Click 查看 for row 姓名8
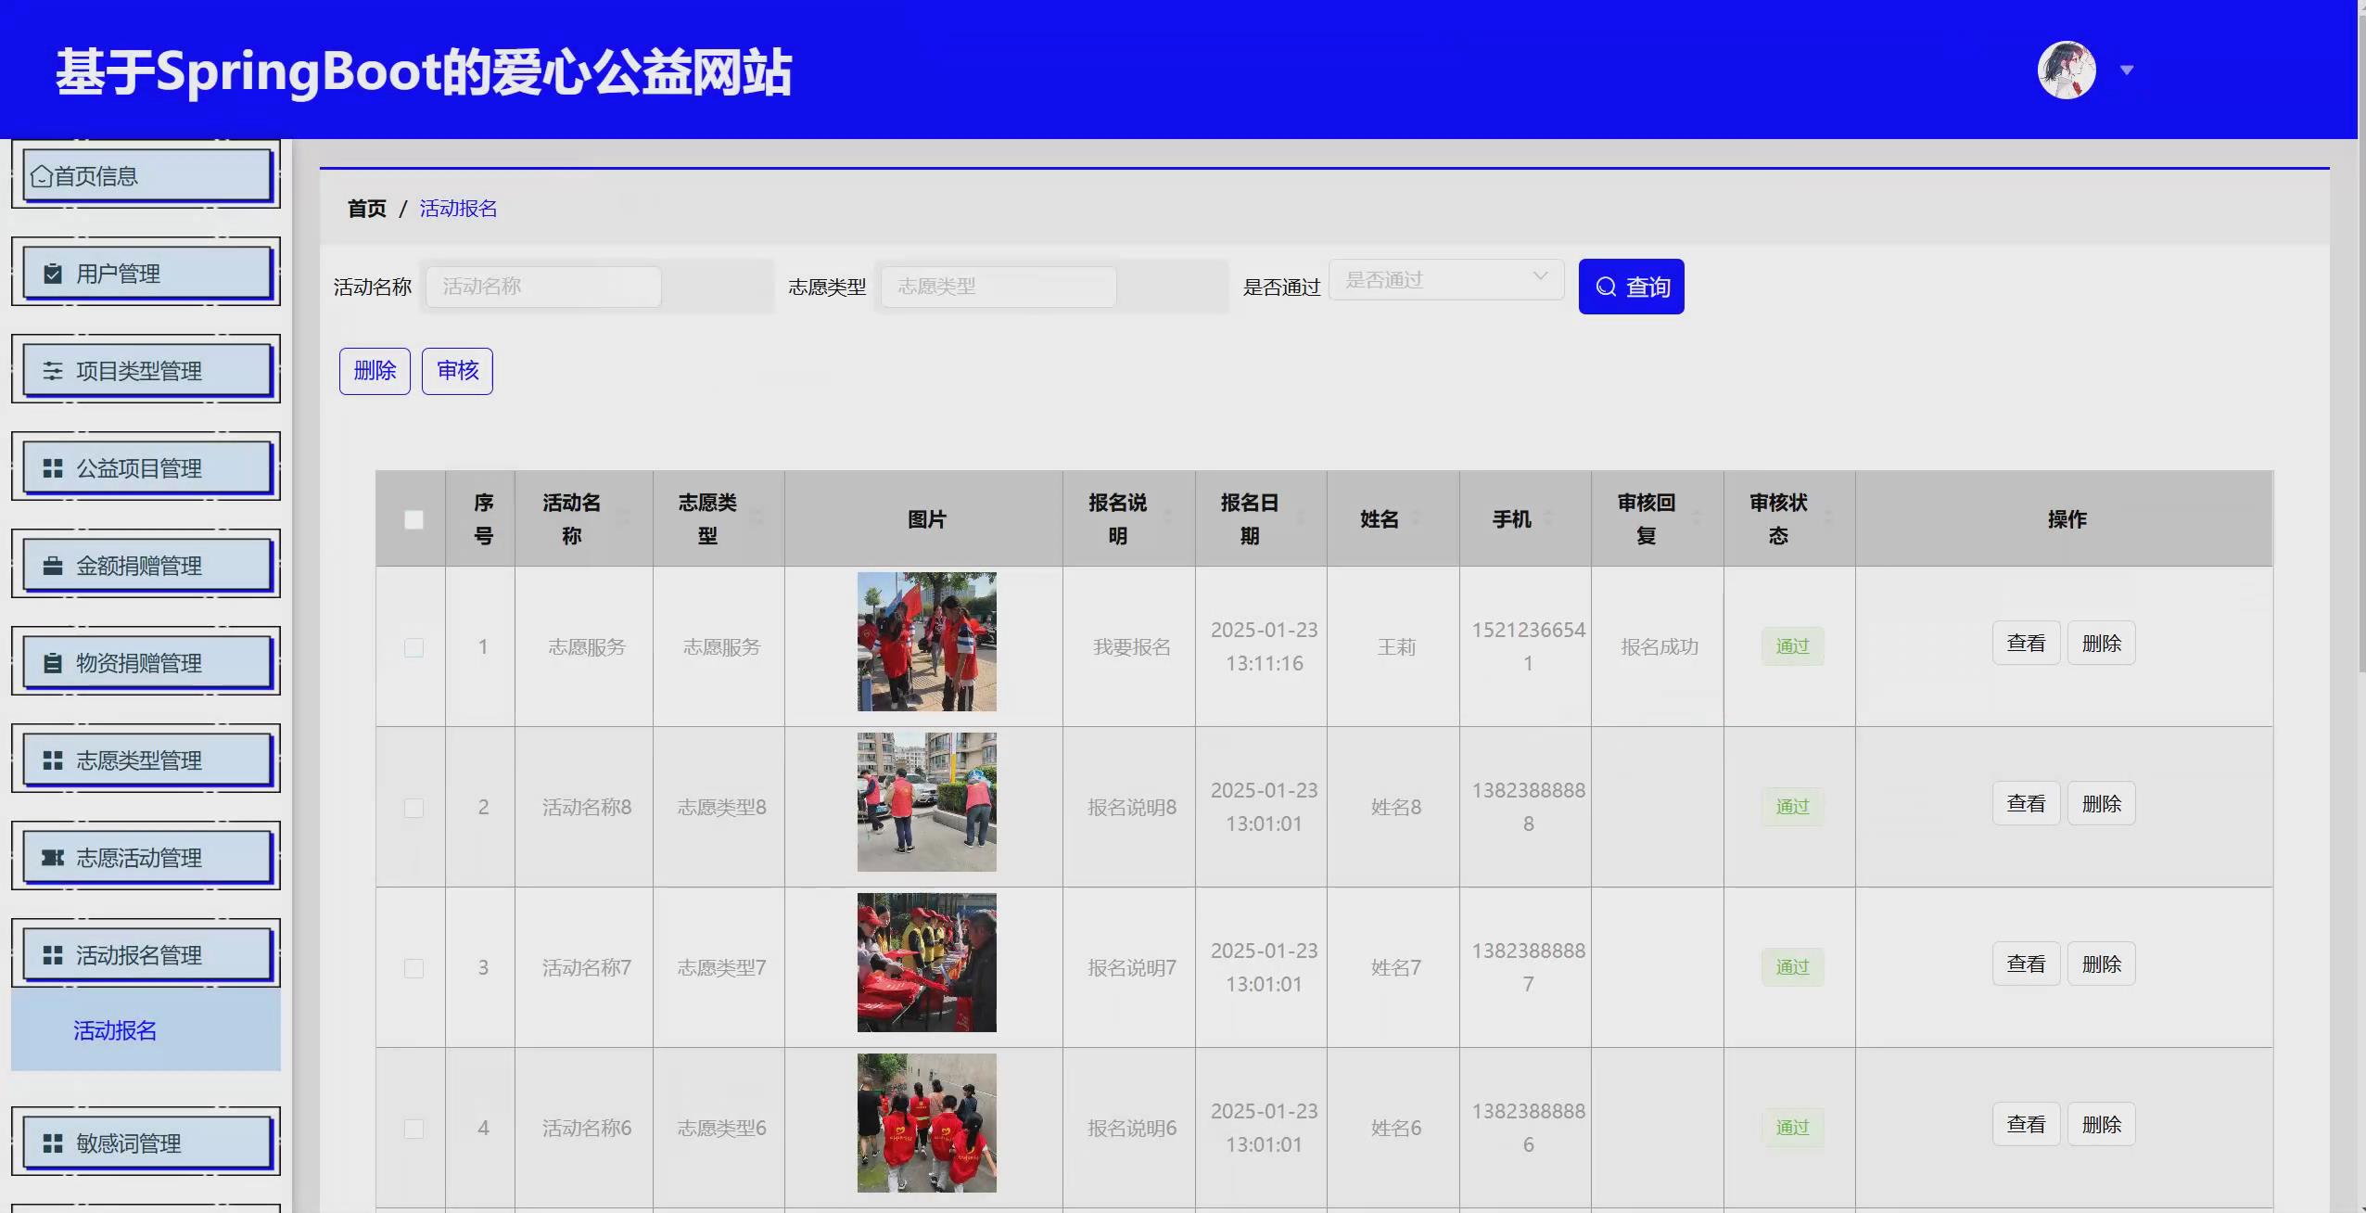This screenshot has height=1213, width=2366. (2026, 803)
